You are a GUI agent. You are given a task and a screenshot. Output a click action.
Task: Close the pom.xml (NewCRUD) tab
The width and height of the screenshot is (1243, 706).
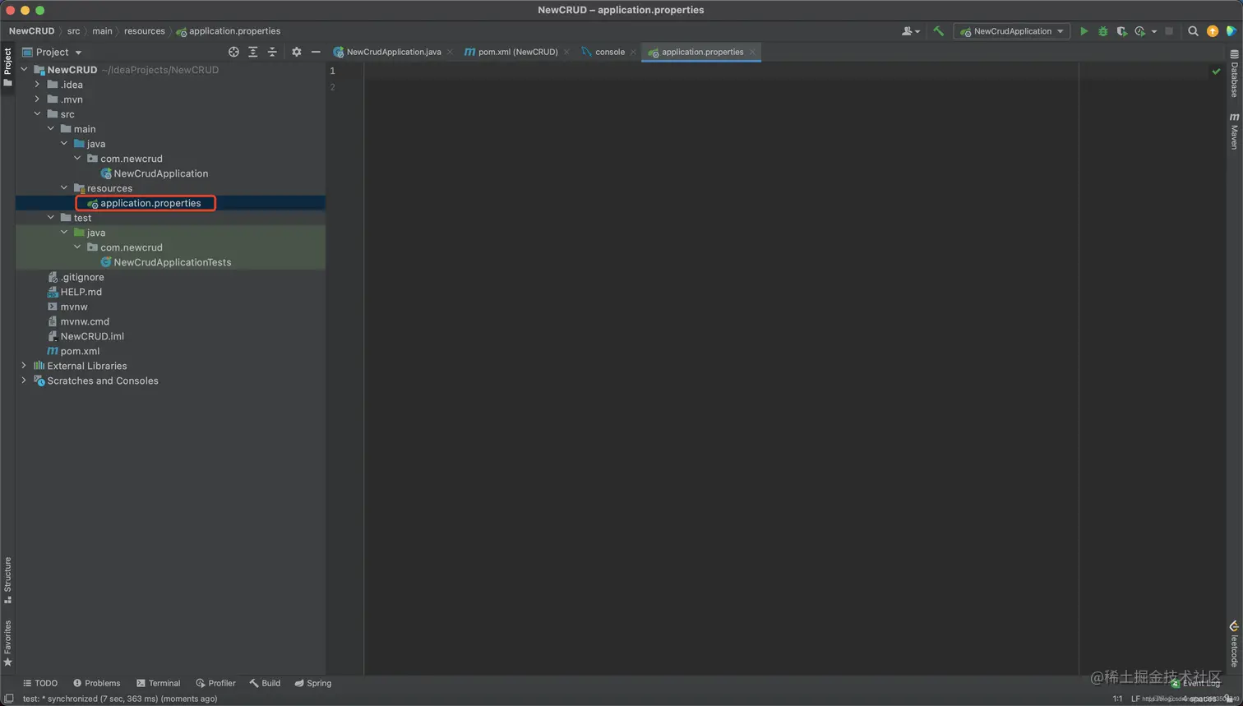click(x=566, y=52)
